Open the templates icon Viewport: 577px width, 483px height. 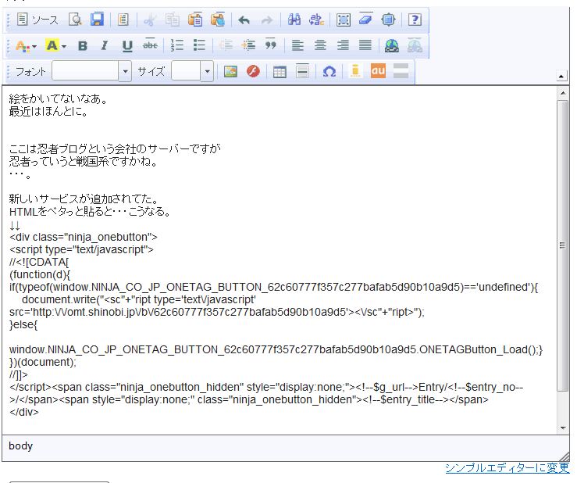(123, 20)
